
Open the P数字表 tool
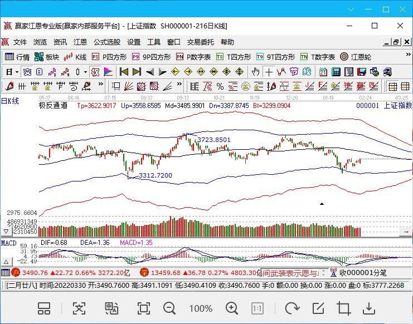[x=193, y=57]
